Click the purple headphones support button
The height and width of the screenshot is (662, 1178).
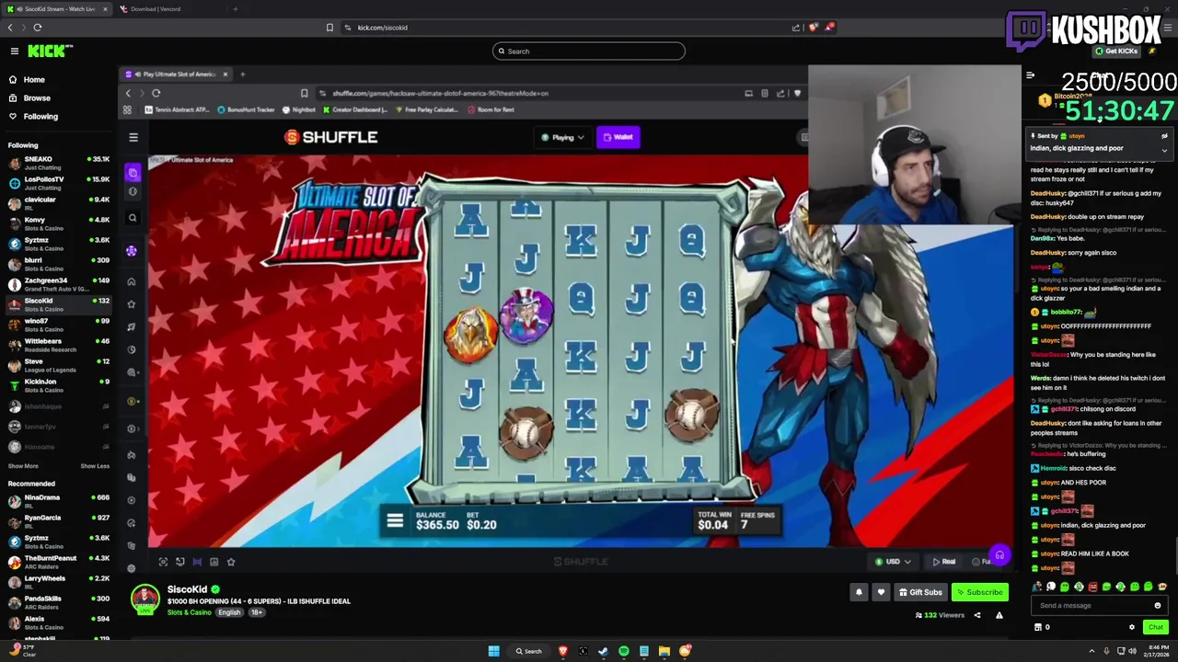pos(999,555)
